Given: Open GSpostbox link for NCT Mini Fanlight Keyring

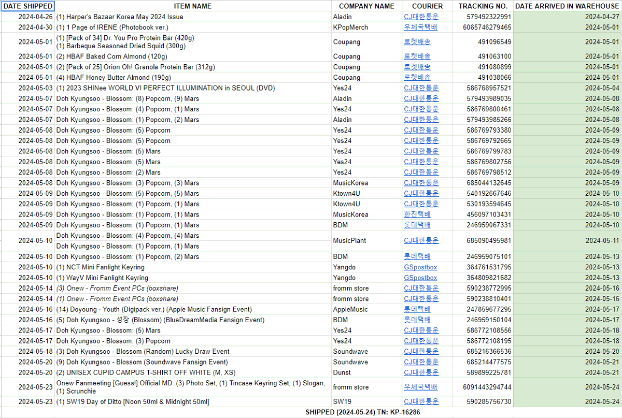Looking at the screenshot, I should [420, 267].
